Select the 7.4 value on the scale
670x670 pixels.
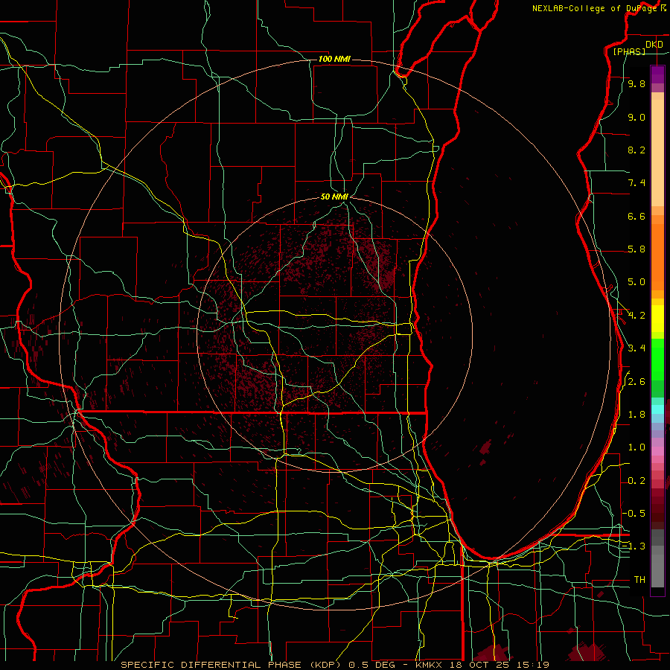coord(636,183)
